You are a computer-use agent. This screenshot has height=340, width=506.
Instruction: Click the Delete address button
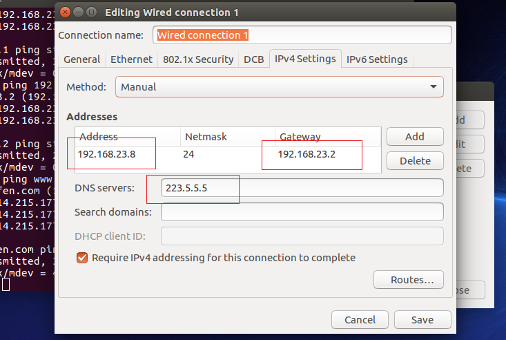click(415, 161)
